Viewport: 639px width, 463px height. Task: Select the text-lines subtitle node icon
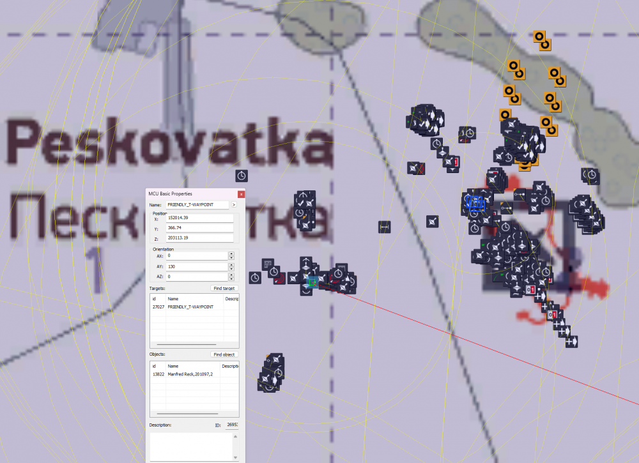pos(268,264)
